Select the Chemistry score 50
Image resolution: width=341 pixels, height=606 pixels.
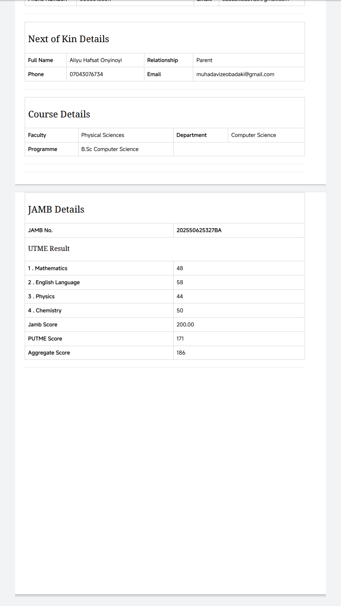[180, 311]
